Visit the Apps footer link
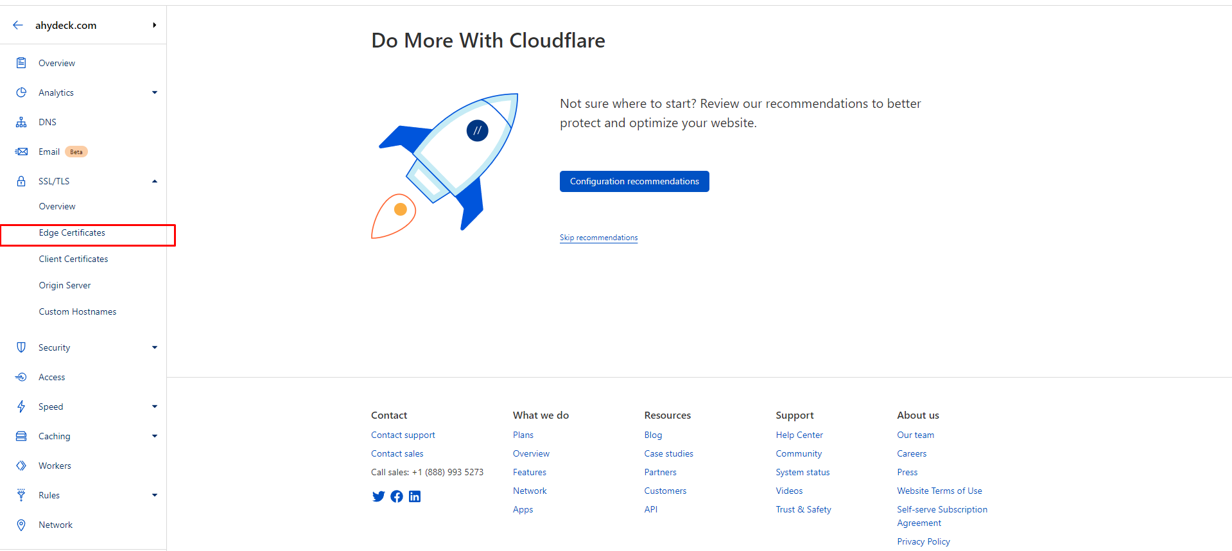 point(523,509)
